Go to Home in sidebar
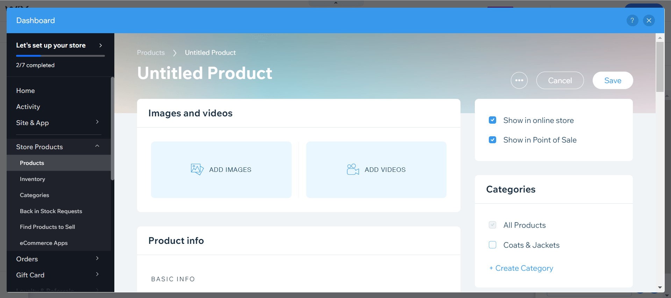This screenshot has width=671, height=298. [x=26, y=90]
